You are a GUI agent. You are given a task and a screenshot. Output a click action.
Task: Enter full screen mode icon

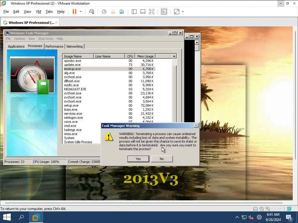point(151,12)
